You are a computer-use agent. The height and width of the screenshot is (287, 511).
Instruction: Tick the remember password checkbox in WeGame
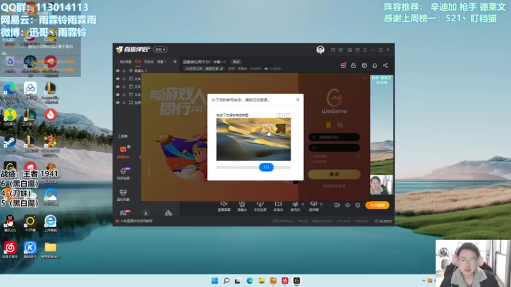pyautogui.click(x=311, y=156)
